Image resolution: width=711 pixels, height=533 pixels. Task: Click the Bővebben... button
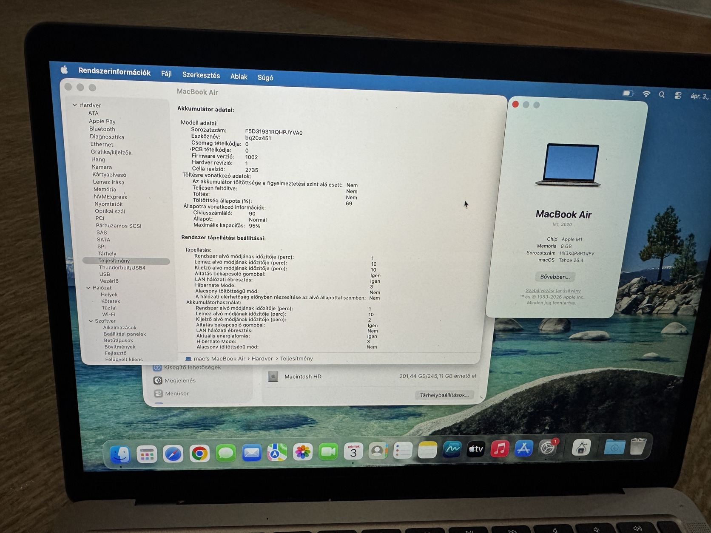pyautogui.click(x=555, y=277)
